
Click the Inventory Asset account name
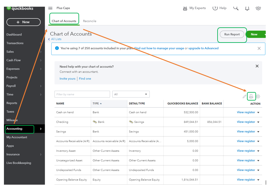[66, 151]
